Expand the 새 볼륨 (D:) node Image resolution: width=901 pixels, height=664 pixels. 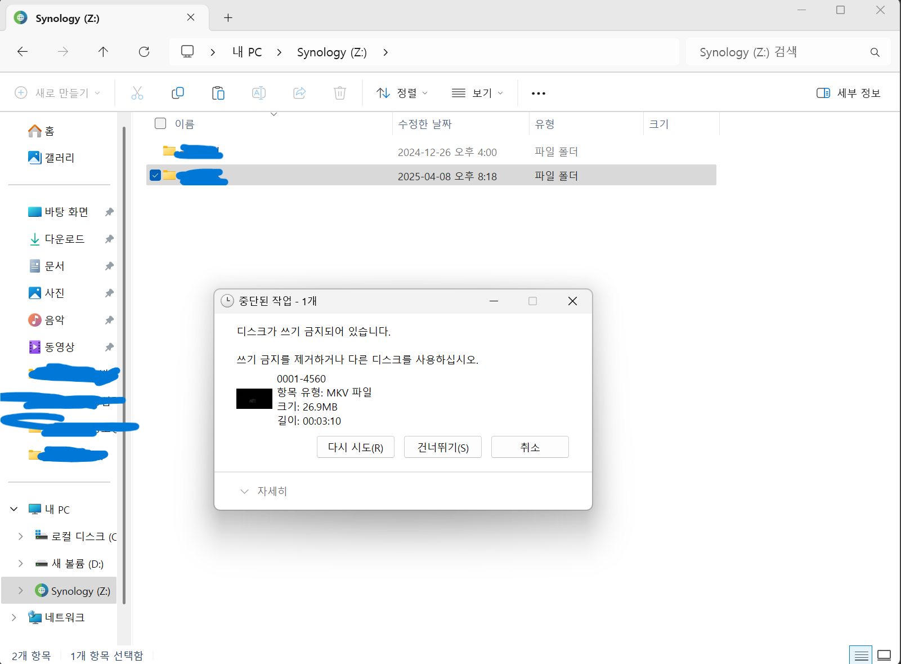[21, 564]
